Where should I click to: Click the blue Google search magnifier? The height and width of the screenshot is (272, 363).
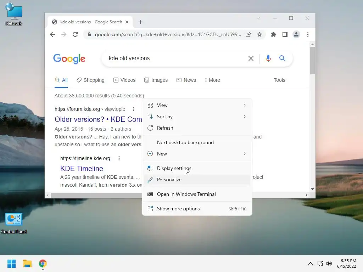point(282,58)
